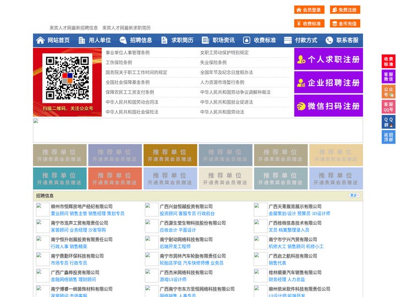Open the 网站首页 navigation item
This screenshot has width=396, height=297.
point(58,40)
